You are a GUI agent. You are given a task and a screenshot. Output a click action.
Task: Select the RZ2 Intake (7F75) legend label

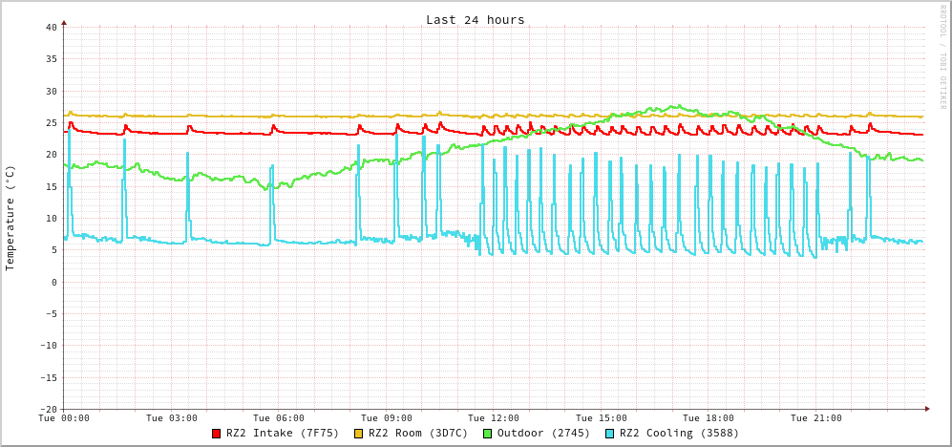(283, 434)
